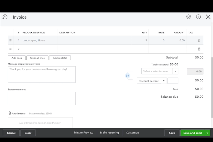Viewport: 213px width, 142px height.
Task: Grab the drag handle for line 1
Action: [x=10, y=40]
